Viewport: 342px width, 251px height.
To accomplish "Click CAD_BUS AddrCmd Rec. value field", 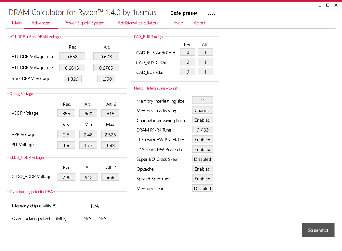I will pyautogui.click(x=188, y=52).
